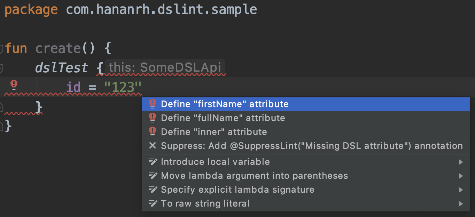Select Define "fullName" attribute quick fix
Image resolution: width=475 pixels, height=217 pixels.
306,118
